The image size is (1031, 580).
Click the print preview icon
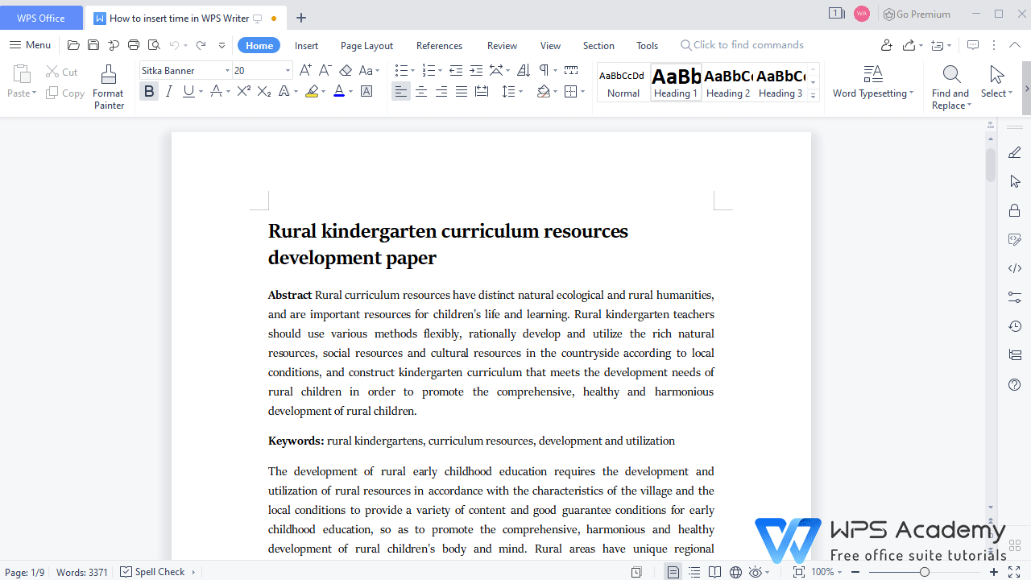point(154,45)
